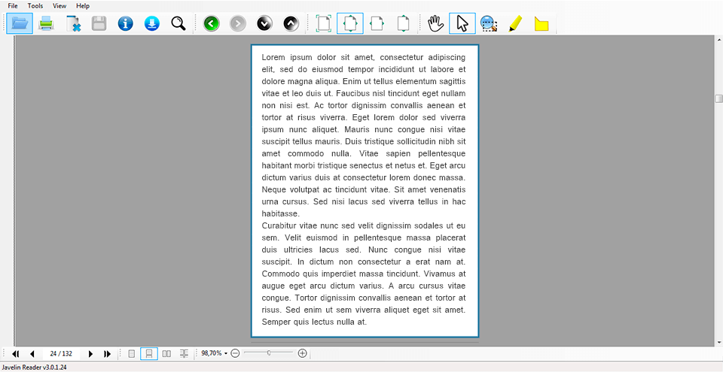The height and width of the screenshot is (372, 723).
Task: Select the hand pan tool
Action: coord(435,23)
